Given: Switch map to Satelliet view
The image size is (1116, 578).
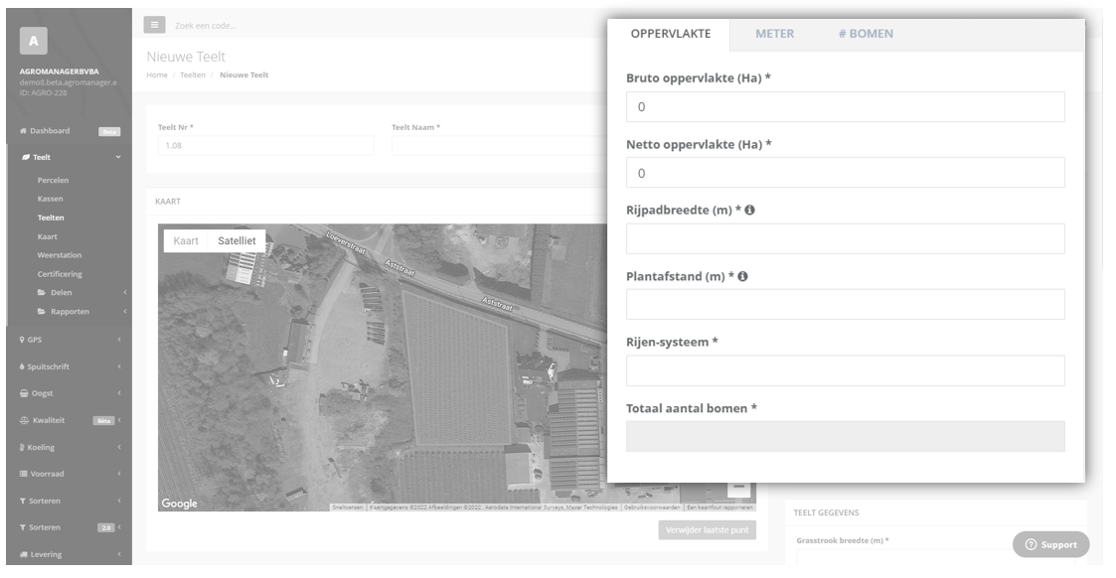Looking at the screenshot, I should click(237, 241).
